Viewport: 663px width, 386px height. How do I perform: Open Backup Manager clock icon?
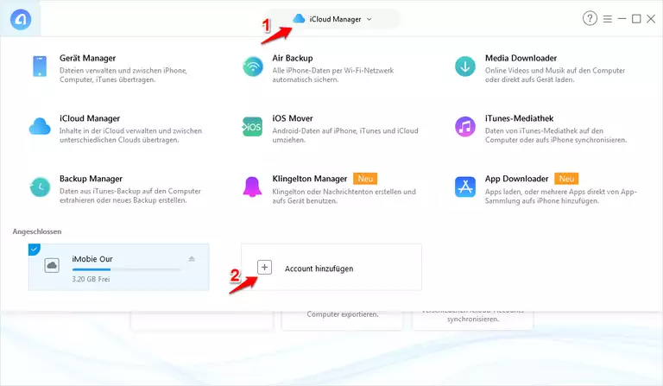pos(40,187)
